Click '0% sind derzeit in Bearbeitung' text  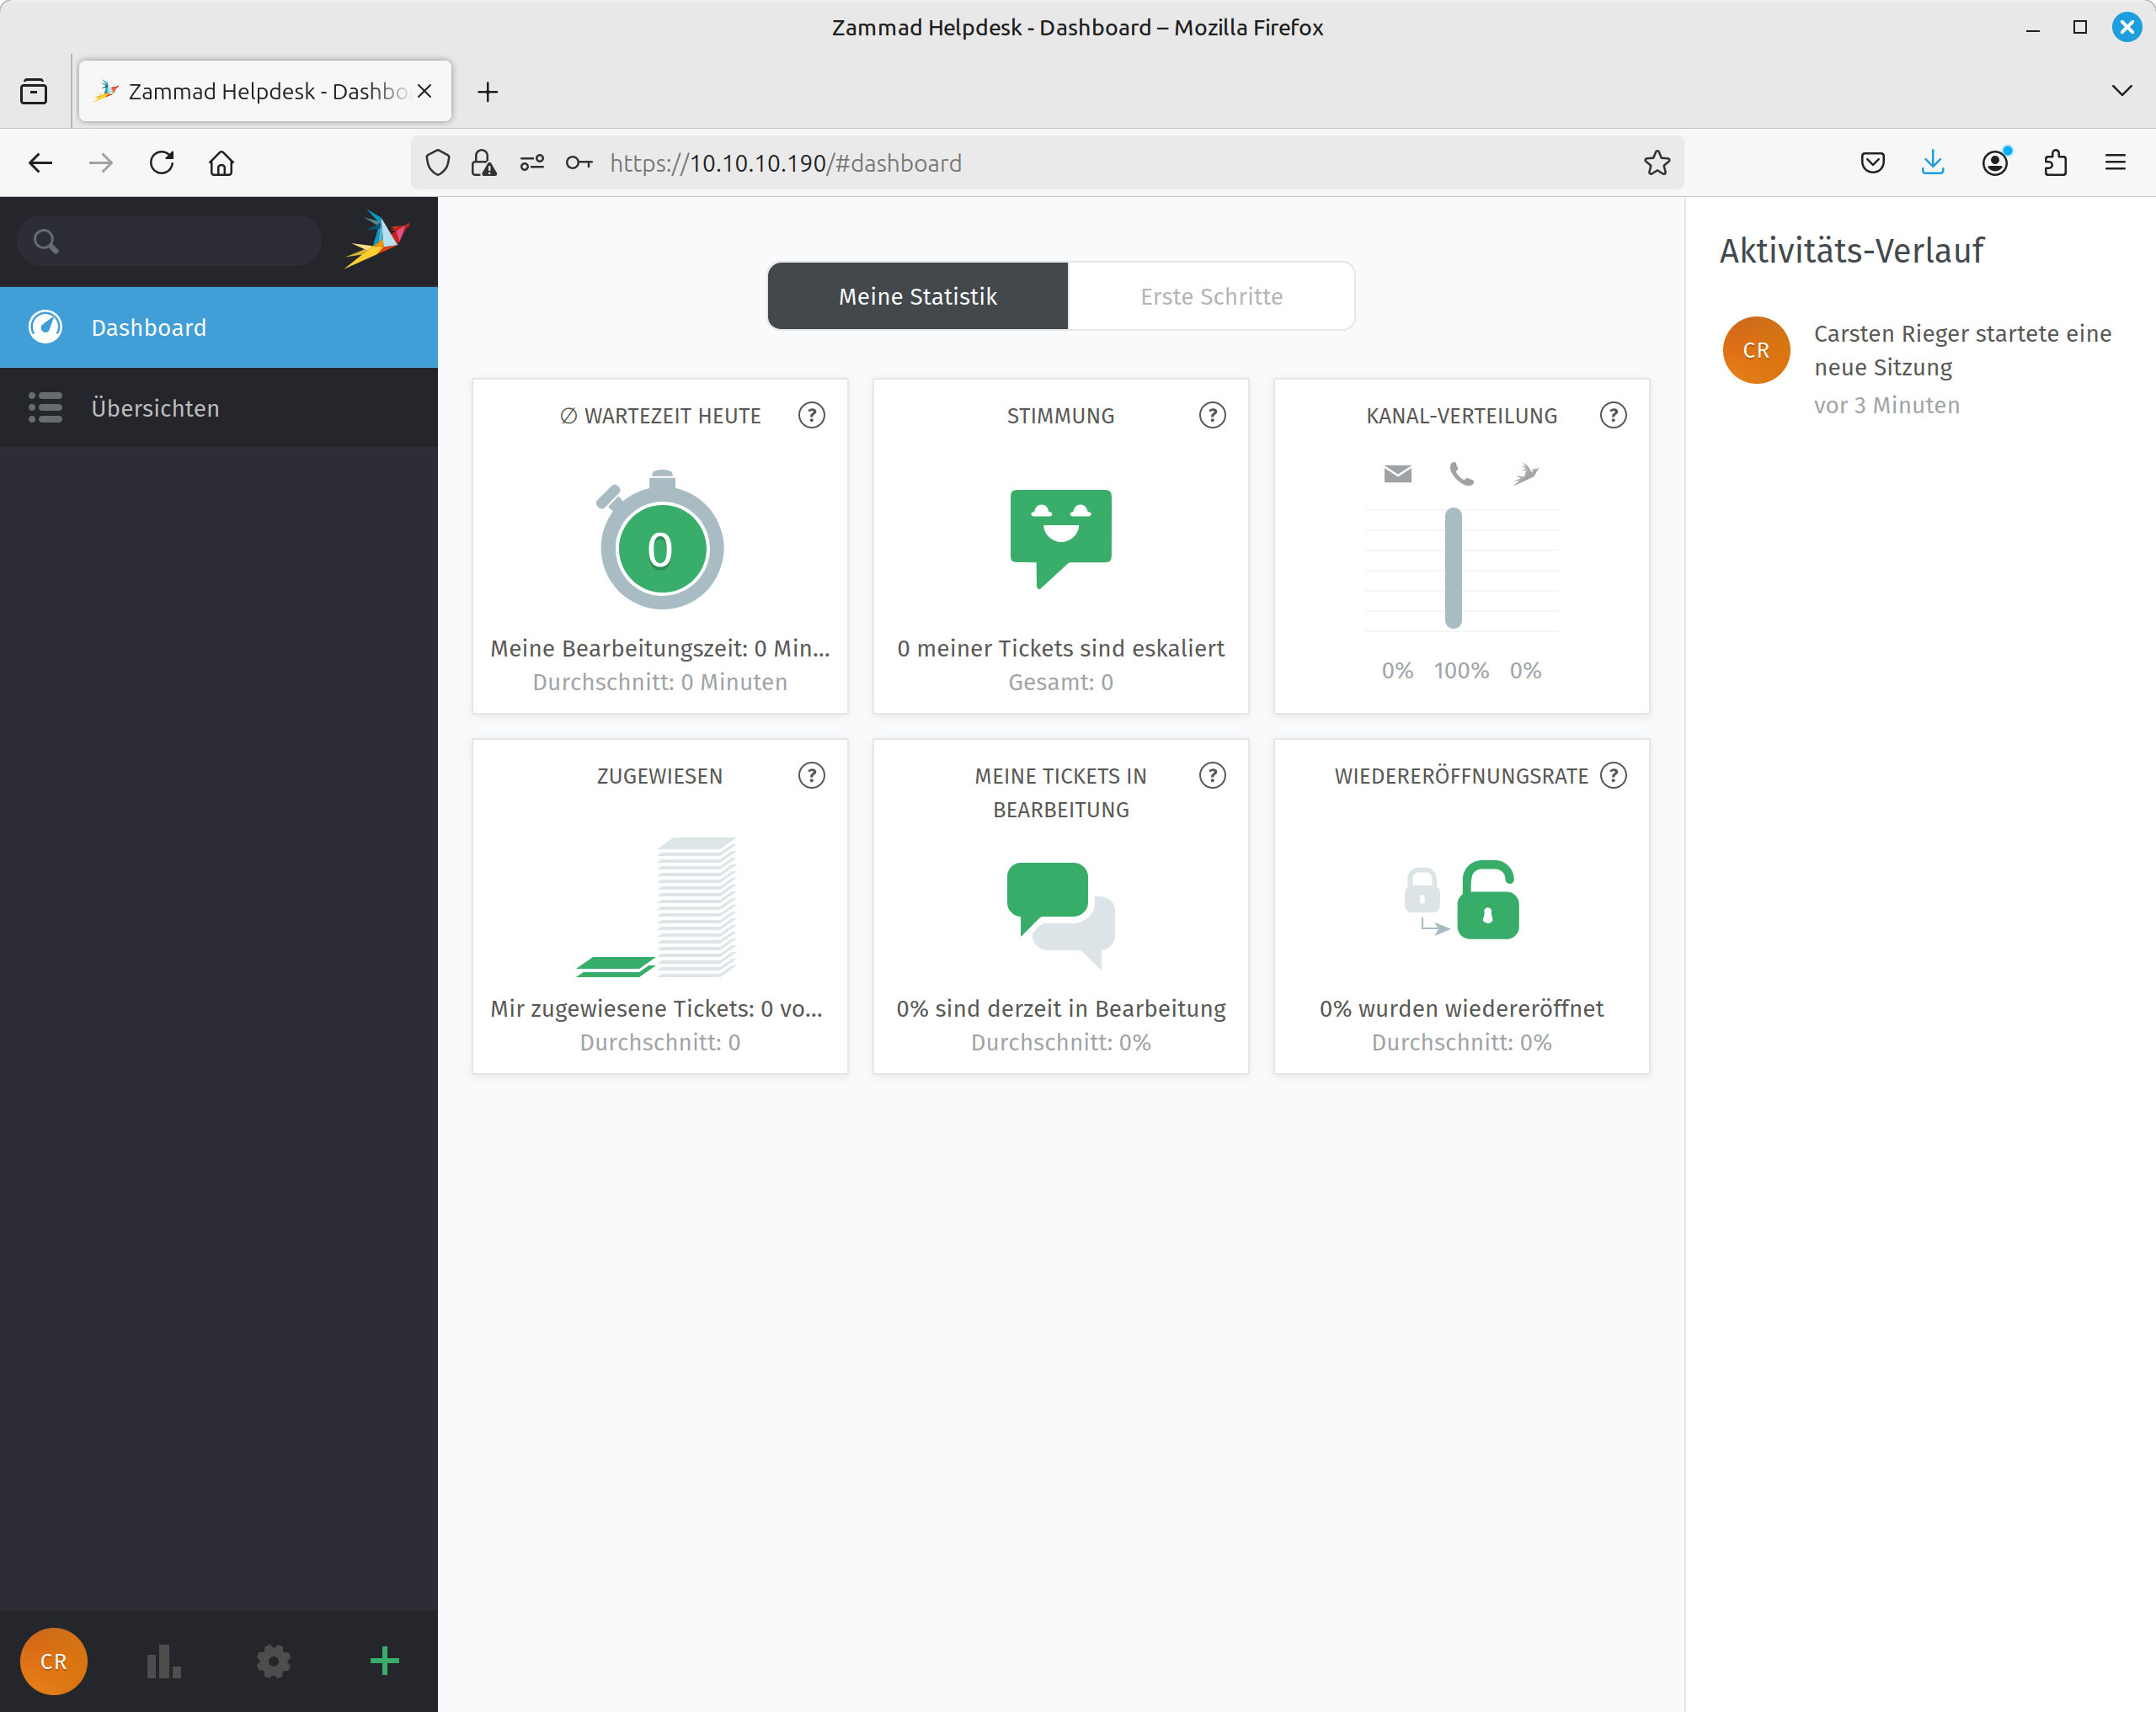[1061, 1008]
